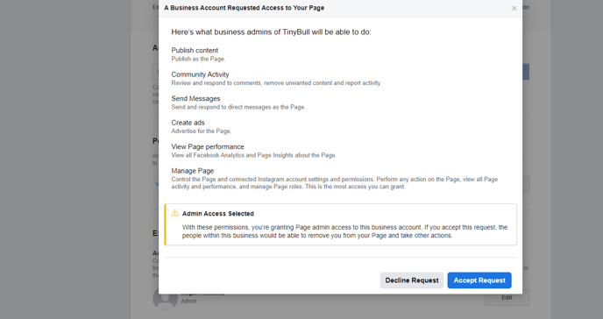Click the Accept Request button

[x=479, y=280]
